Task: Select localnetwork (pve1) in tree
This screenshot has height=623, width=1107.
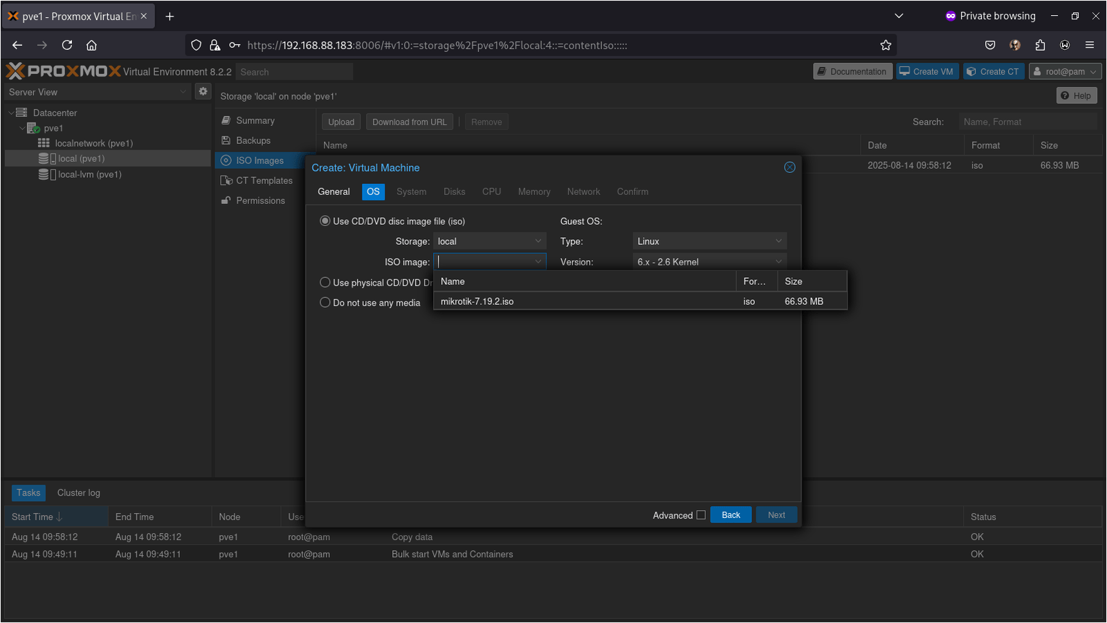Action: (x=93, y=143)
